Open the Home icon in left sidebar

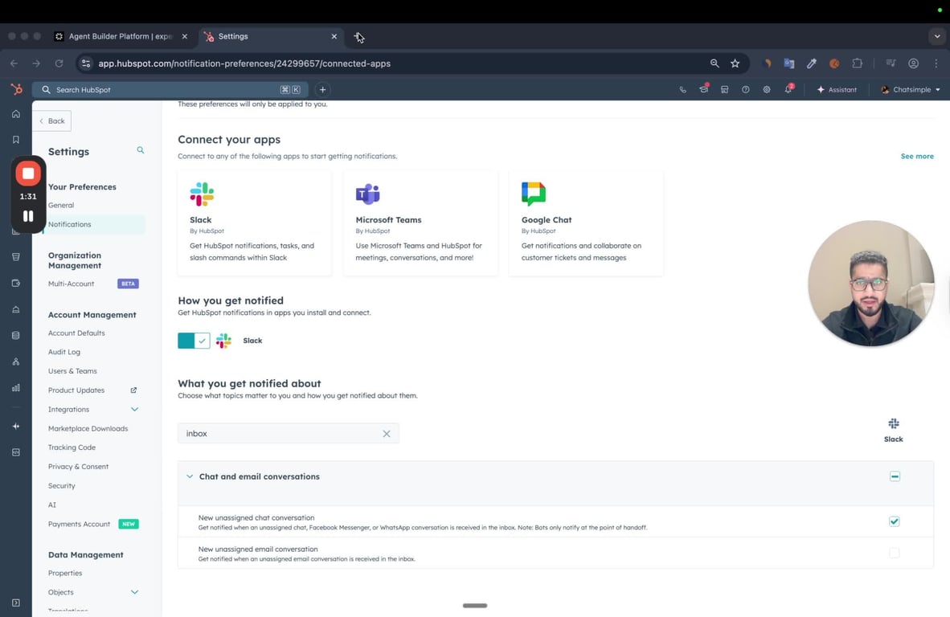point(16,114)
